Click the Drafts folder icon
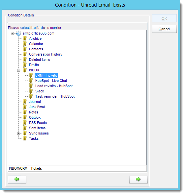The width and height of the screenshot is (185, 195). pyautogui.click(x=25, y=65)
